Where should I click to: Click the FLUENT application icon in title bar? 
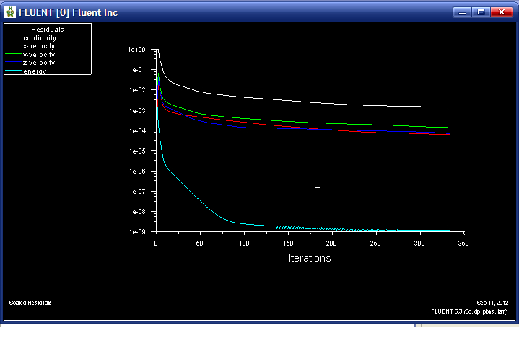coord(10,12)
